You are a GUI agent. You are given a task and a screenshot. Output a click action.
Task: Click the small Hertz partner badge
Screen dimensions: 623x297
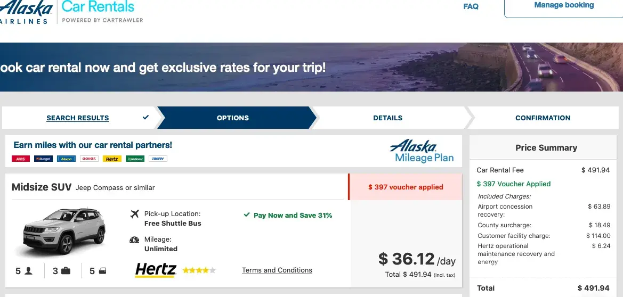[x=112, y=159]
